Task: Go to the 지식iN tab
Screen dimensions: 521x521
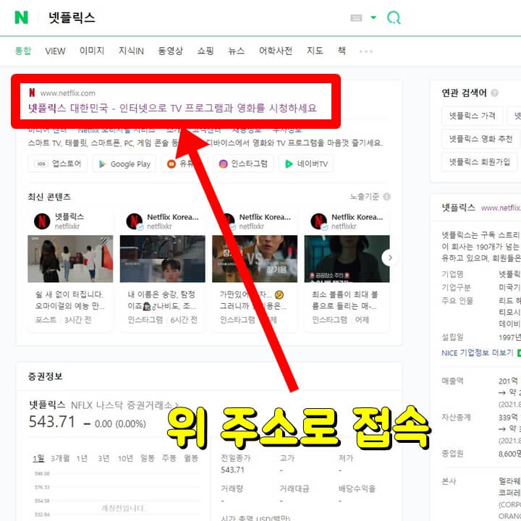Action: [x=131, y=51]
